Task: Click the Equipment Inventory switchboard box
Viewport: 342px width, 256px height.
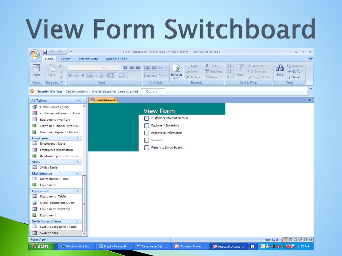Action: pos(147,126)
